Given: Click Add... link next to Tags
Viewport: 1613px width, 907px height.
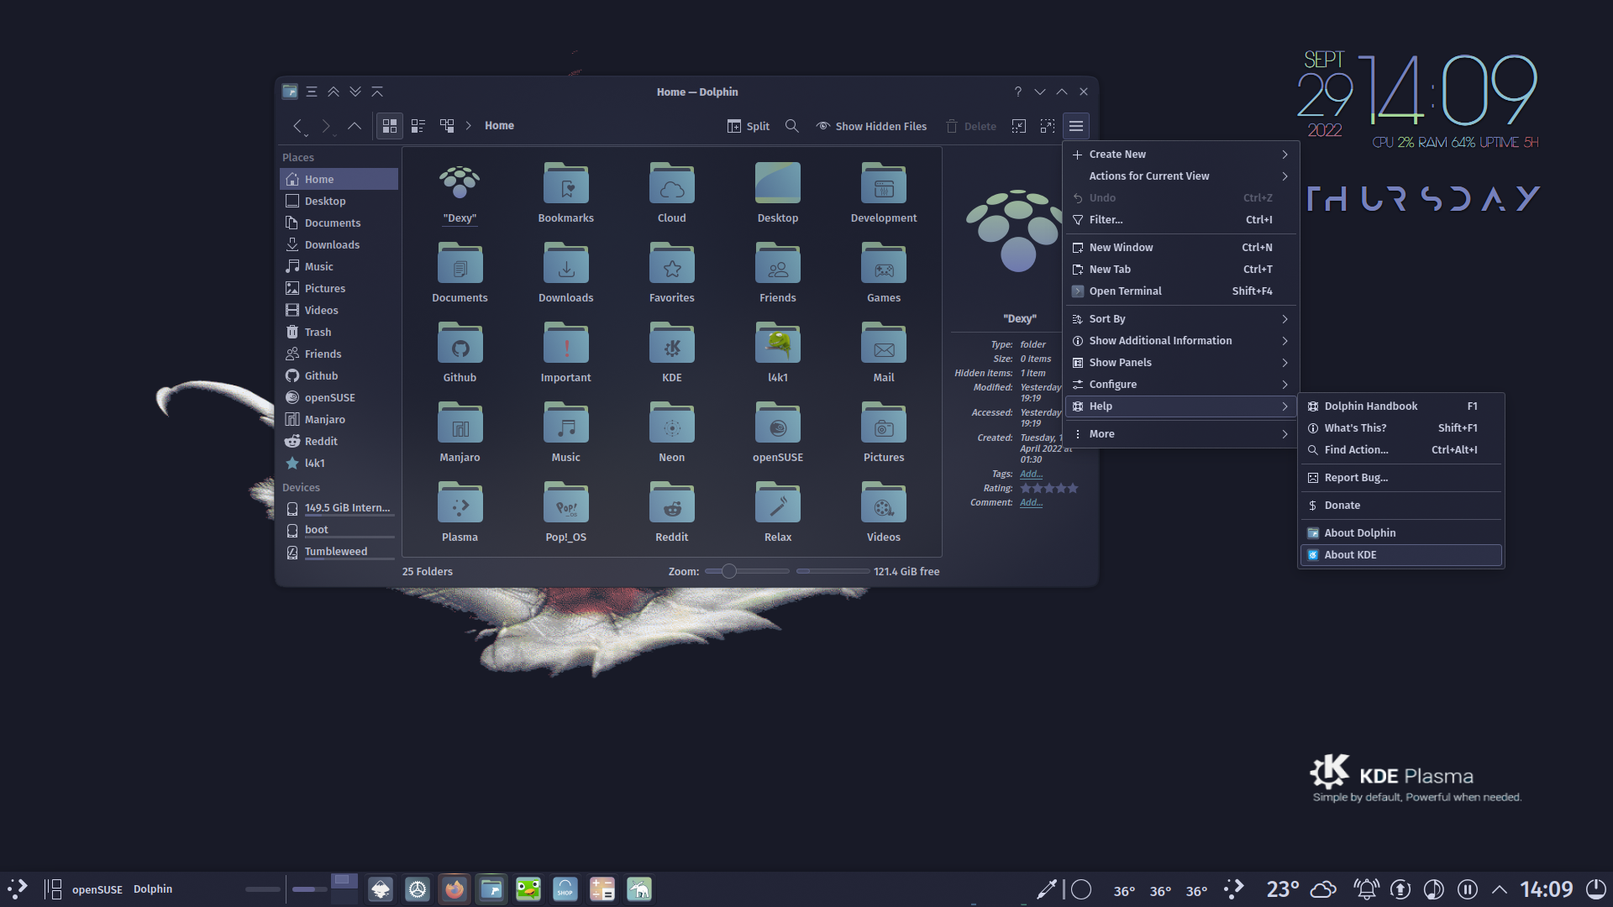Looking at the screenshot, I should [1031, 474].
